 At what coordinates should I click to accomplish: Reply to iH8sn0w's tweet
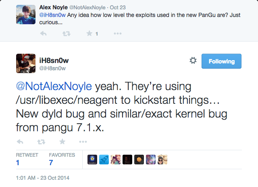click(20, 142)
